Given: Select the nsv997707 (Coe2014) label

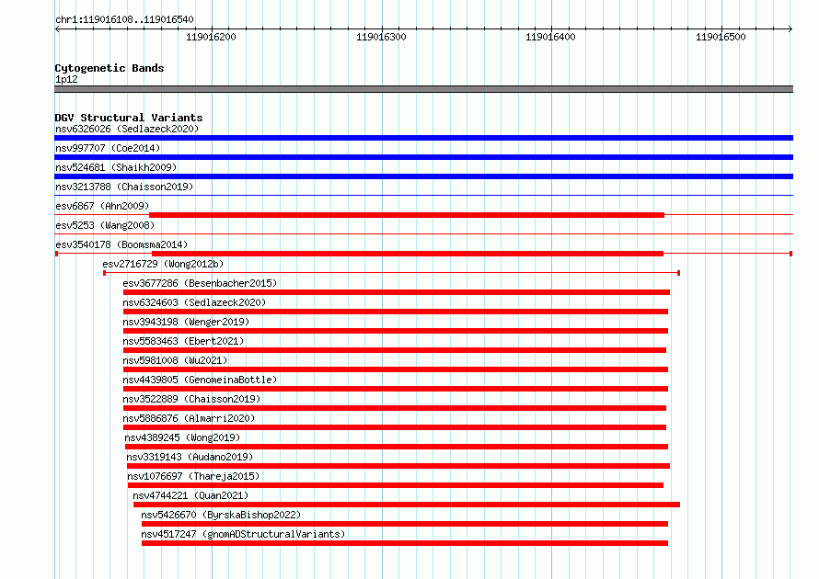Looking at the screenshot, I should coord(108,148).
